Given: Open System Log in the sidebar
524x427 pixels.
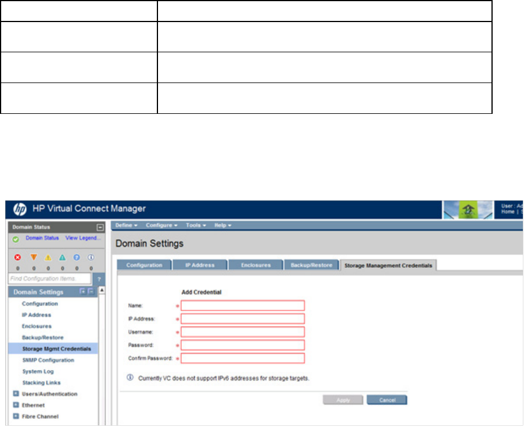Looking at the screenshot, I should click(38, 372).
